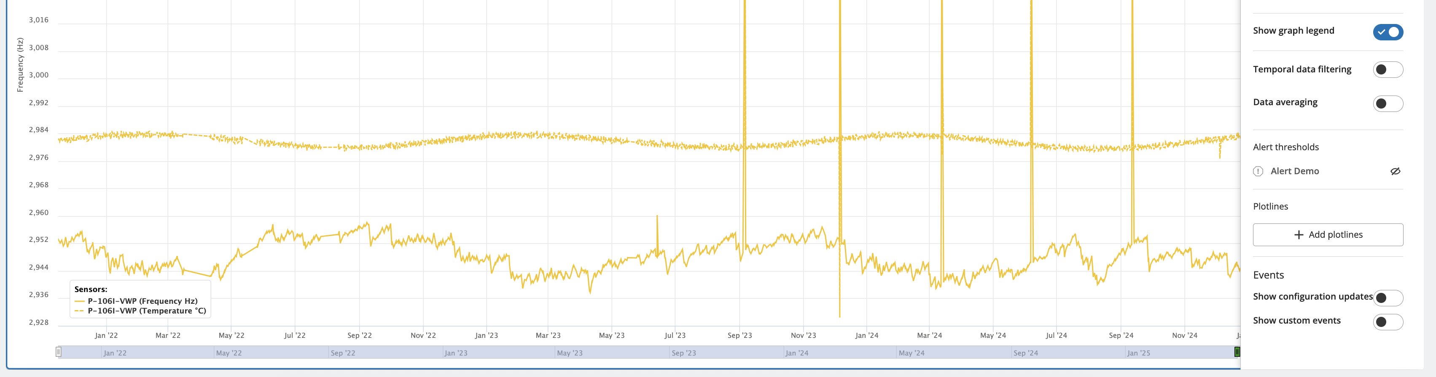Click the P-106I-VWP (Temperature °C) legend entry

pyautogui.click(x=140, y=311)
